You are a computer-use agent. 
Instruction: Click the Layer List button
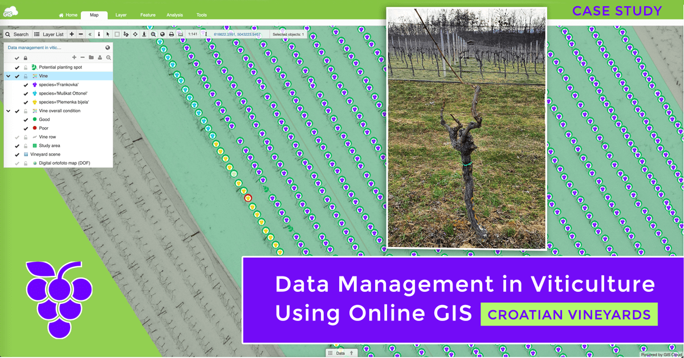click(x=49, y=34)
